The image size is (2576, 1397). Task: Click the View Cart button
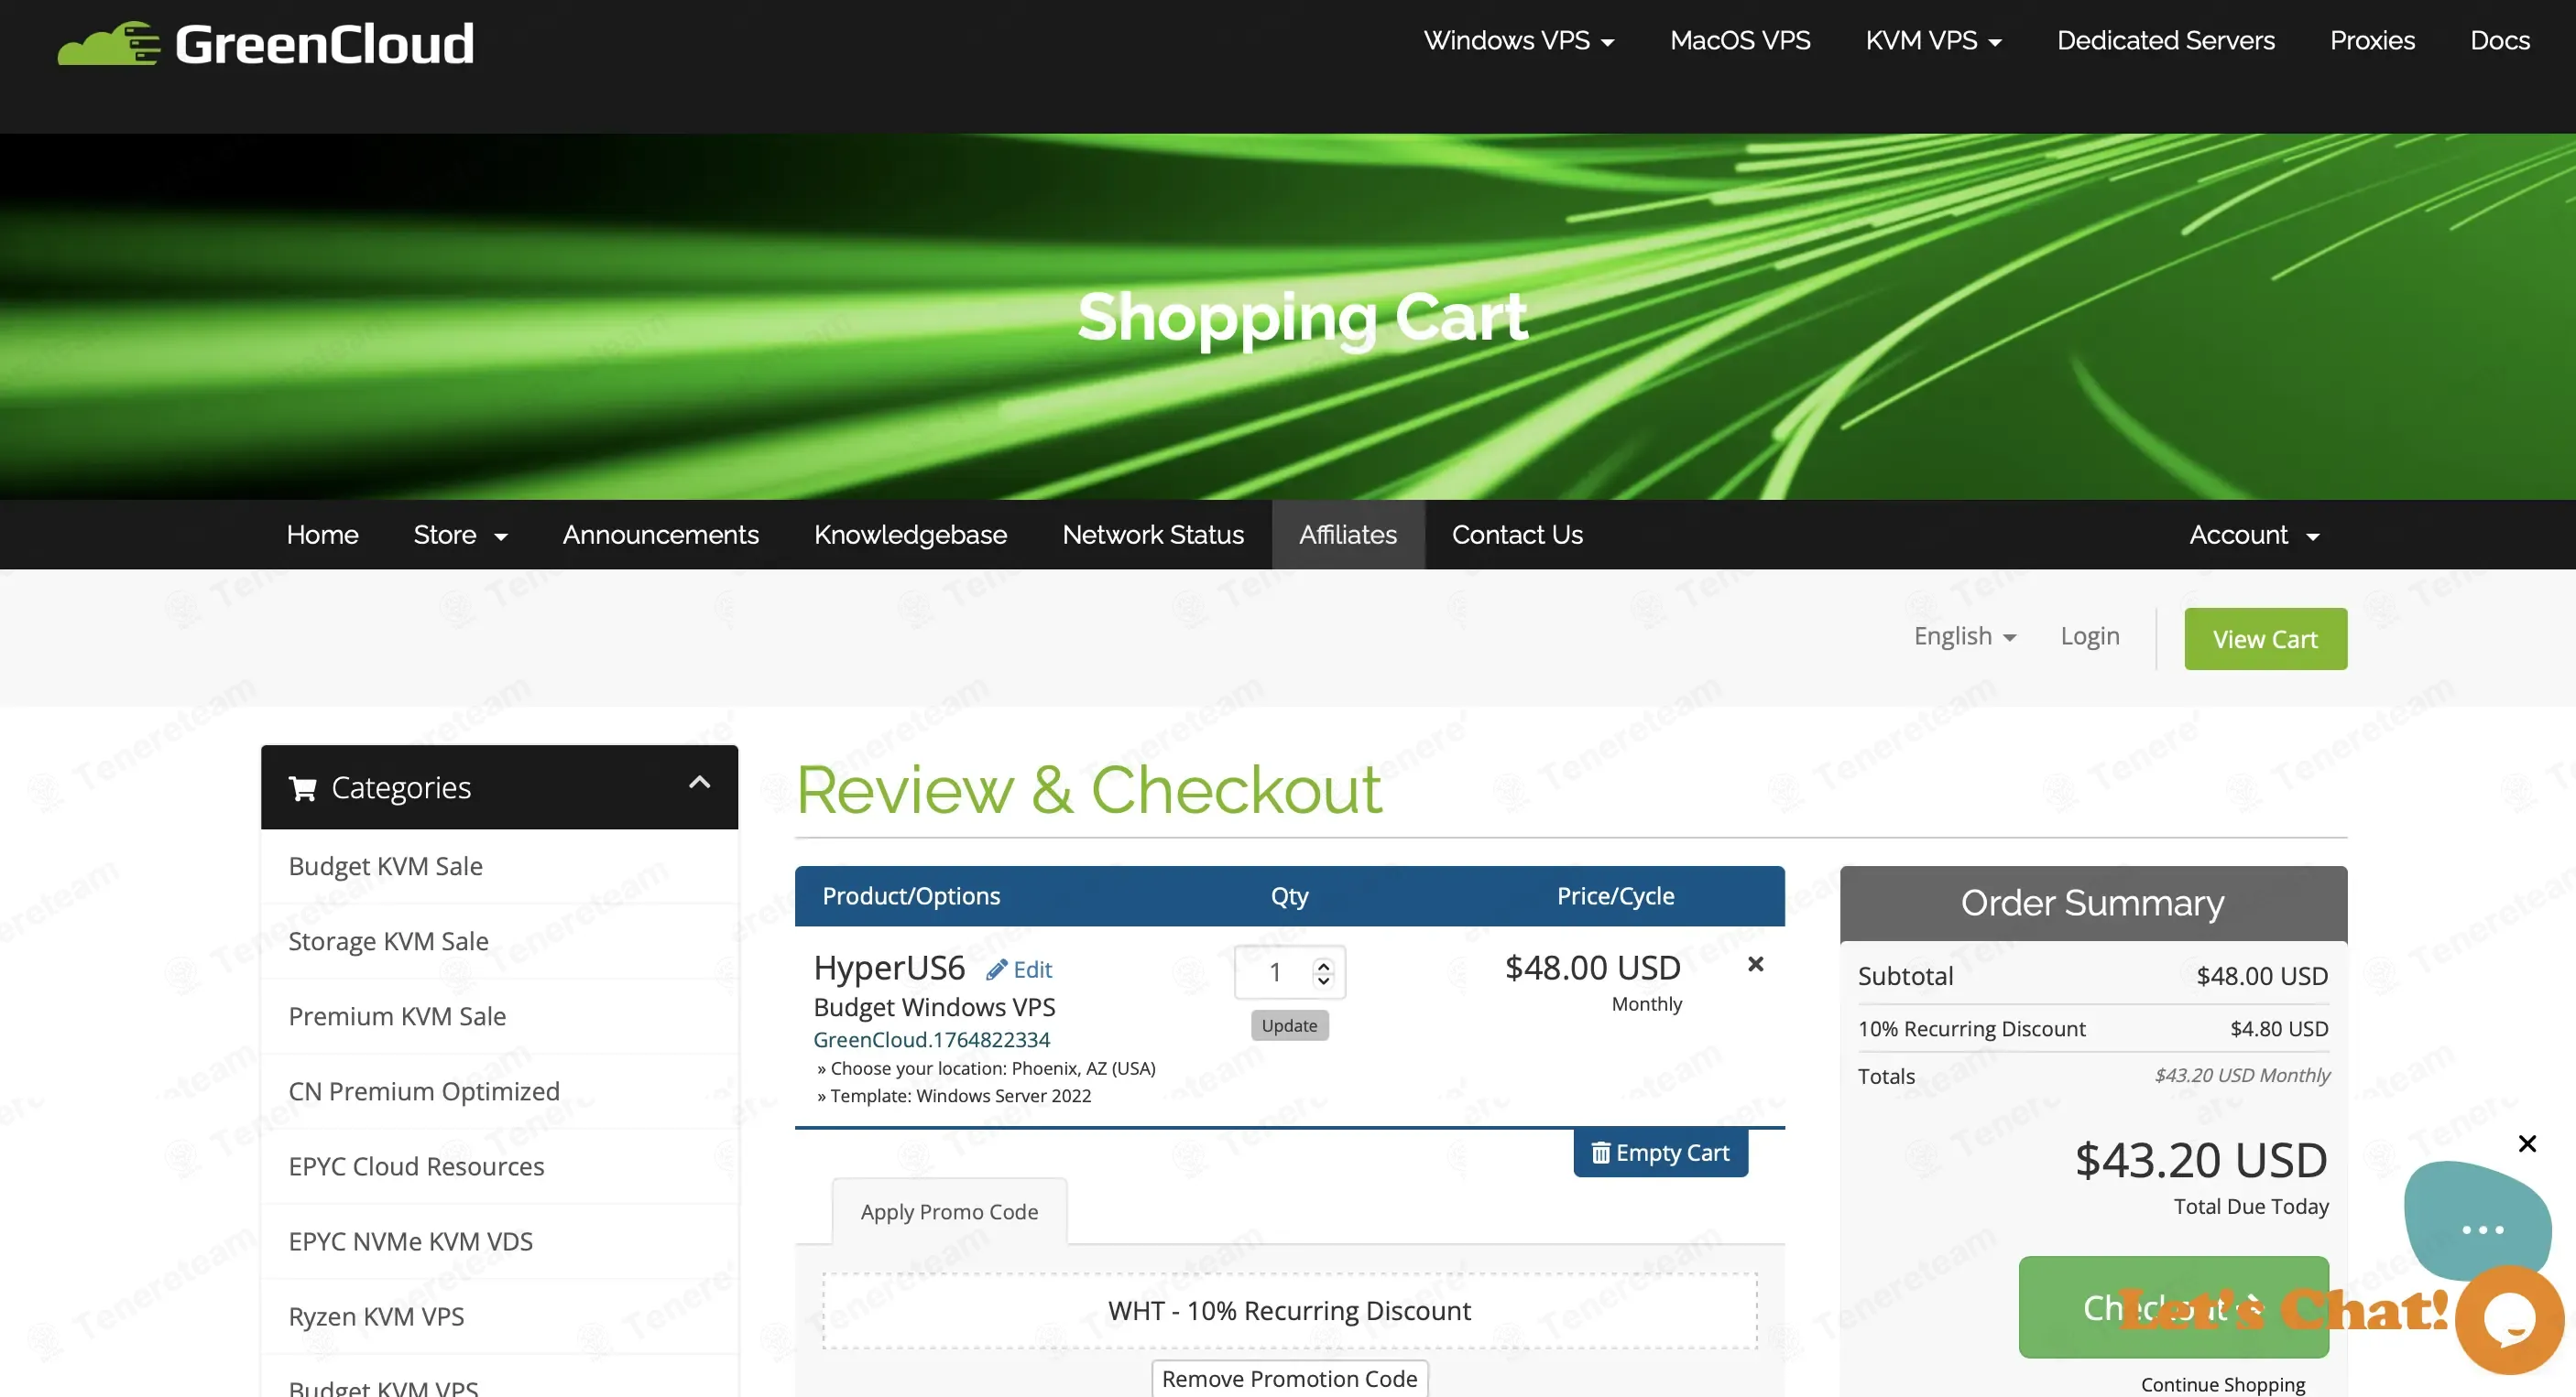click(x=2265, y=639)
